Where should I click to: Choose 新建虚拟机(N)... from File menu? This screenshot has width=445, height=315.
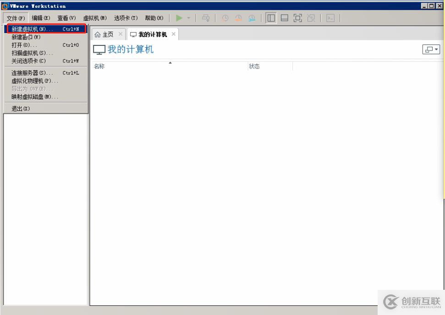[46, 29]
